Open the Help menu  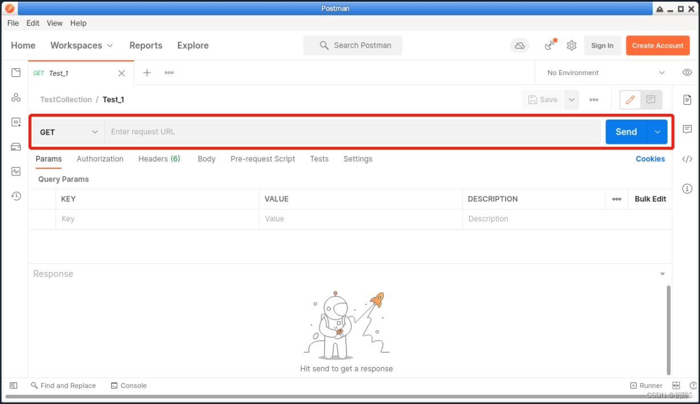click(79, 23)
